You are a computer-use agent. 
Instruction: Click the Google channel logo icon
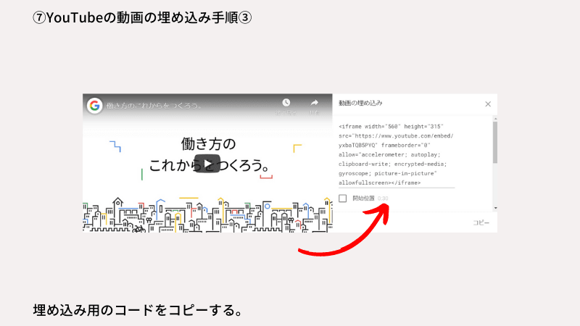(95, 106)
